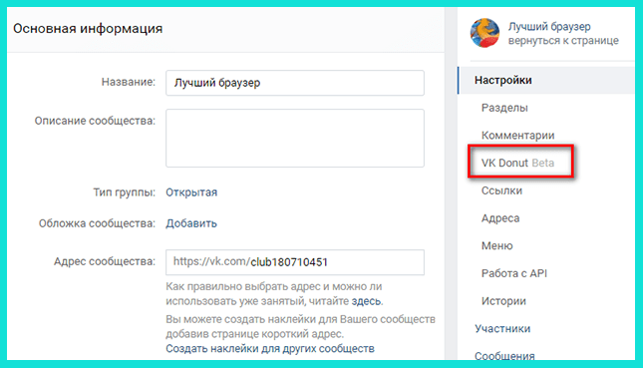Viewport: 643px width, 368px height.
Task: Open the Работа с API section
Action: coord(514,273)
